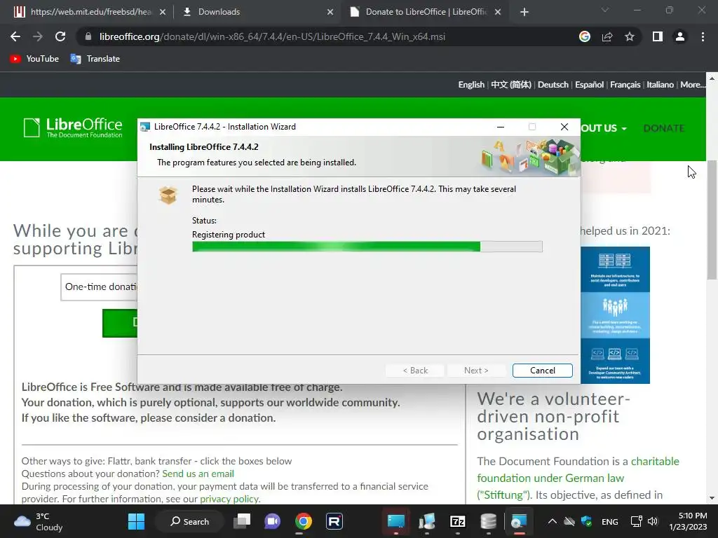Close the Downloads tab

coord(330,12)
